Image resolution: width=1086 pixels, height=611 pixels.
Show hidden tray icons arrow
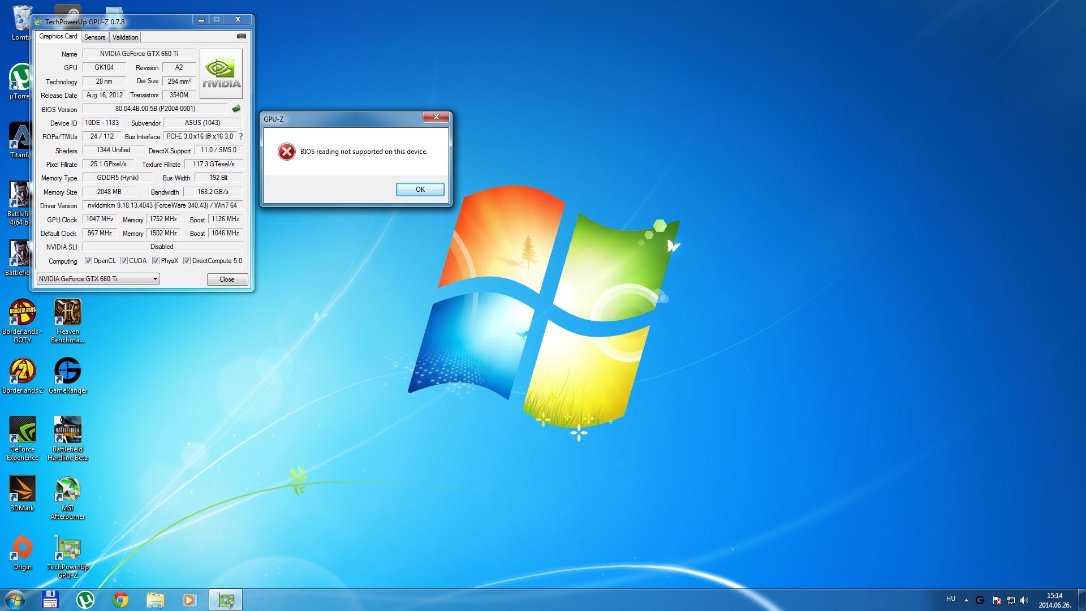tap(966, 600)
